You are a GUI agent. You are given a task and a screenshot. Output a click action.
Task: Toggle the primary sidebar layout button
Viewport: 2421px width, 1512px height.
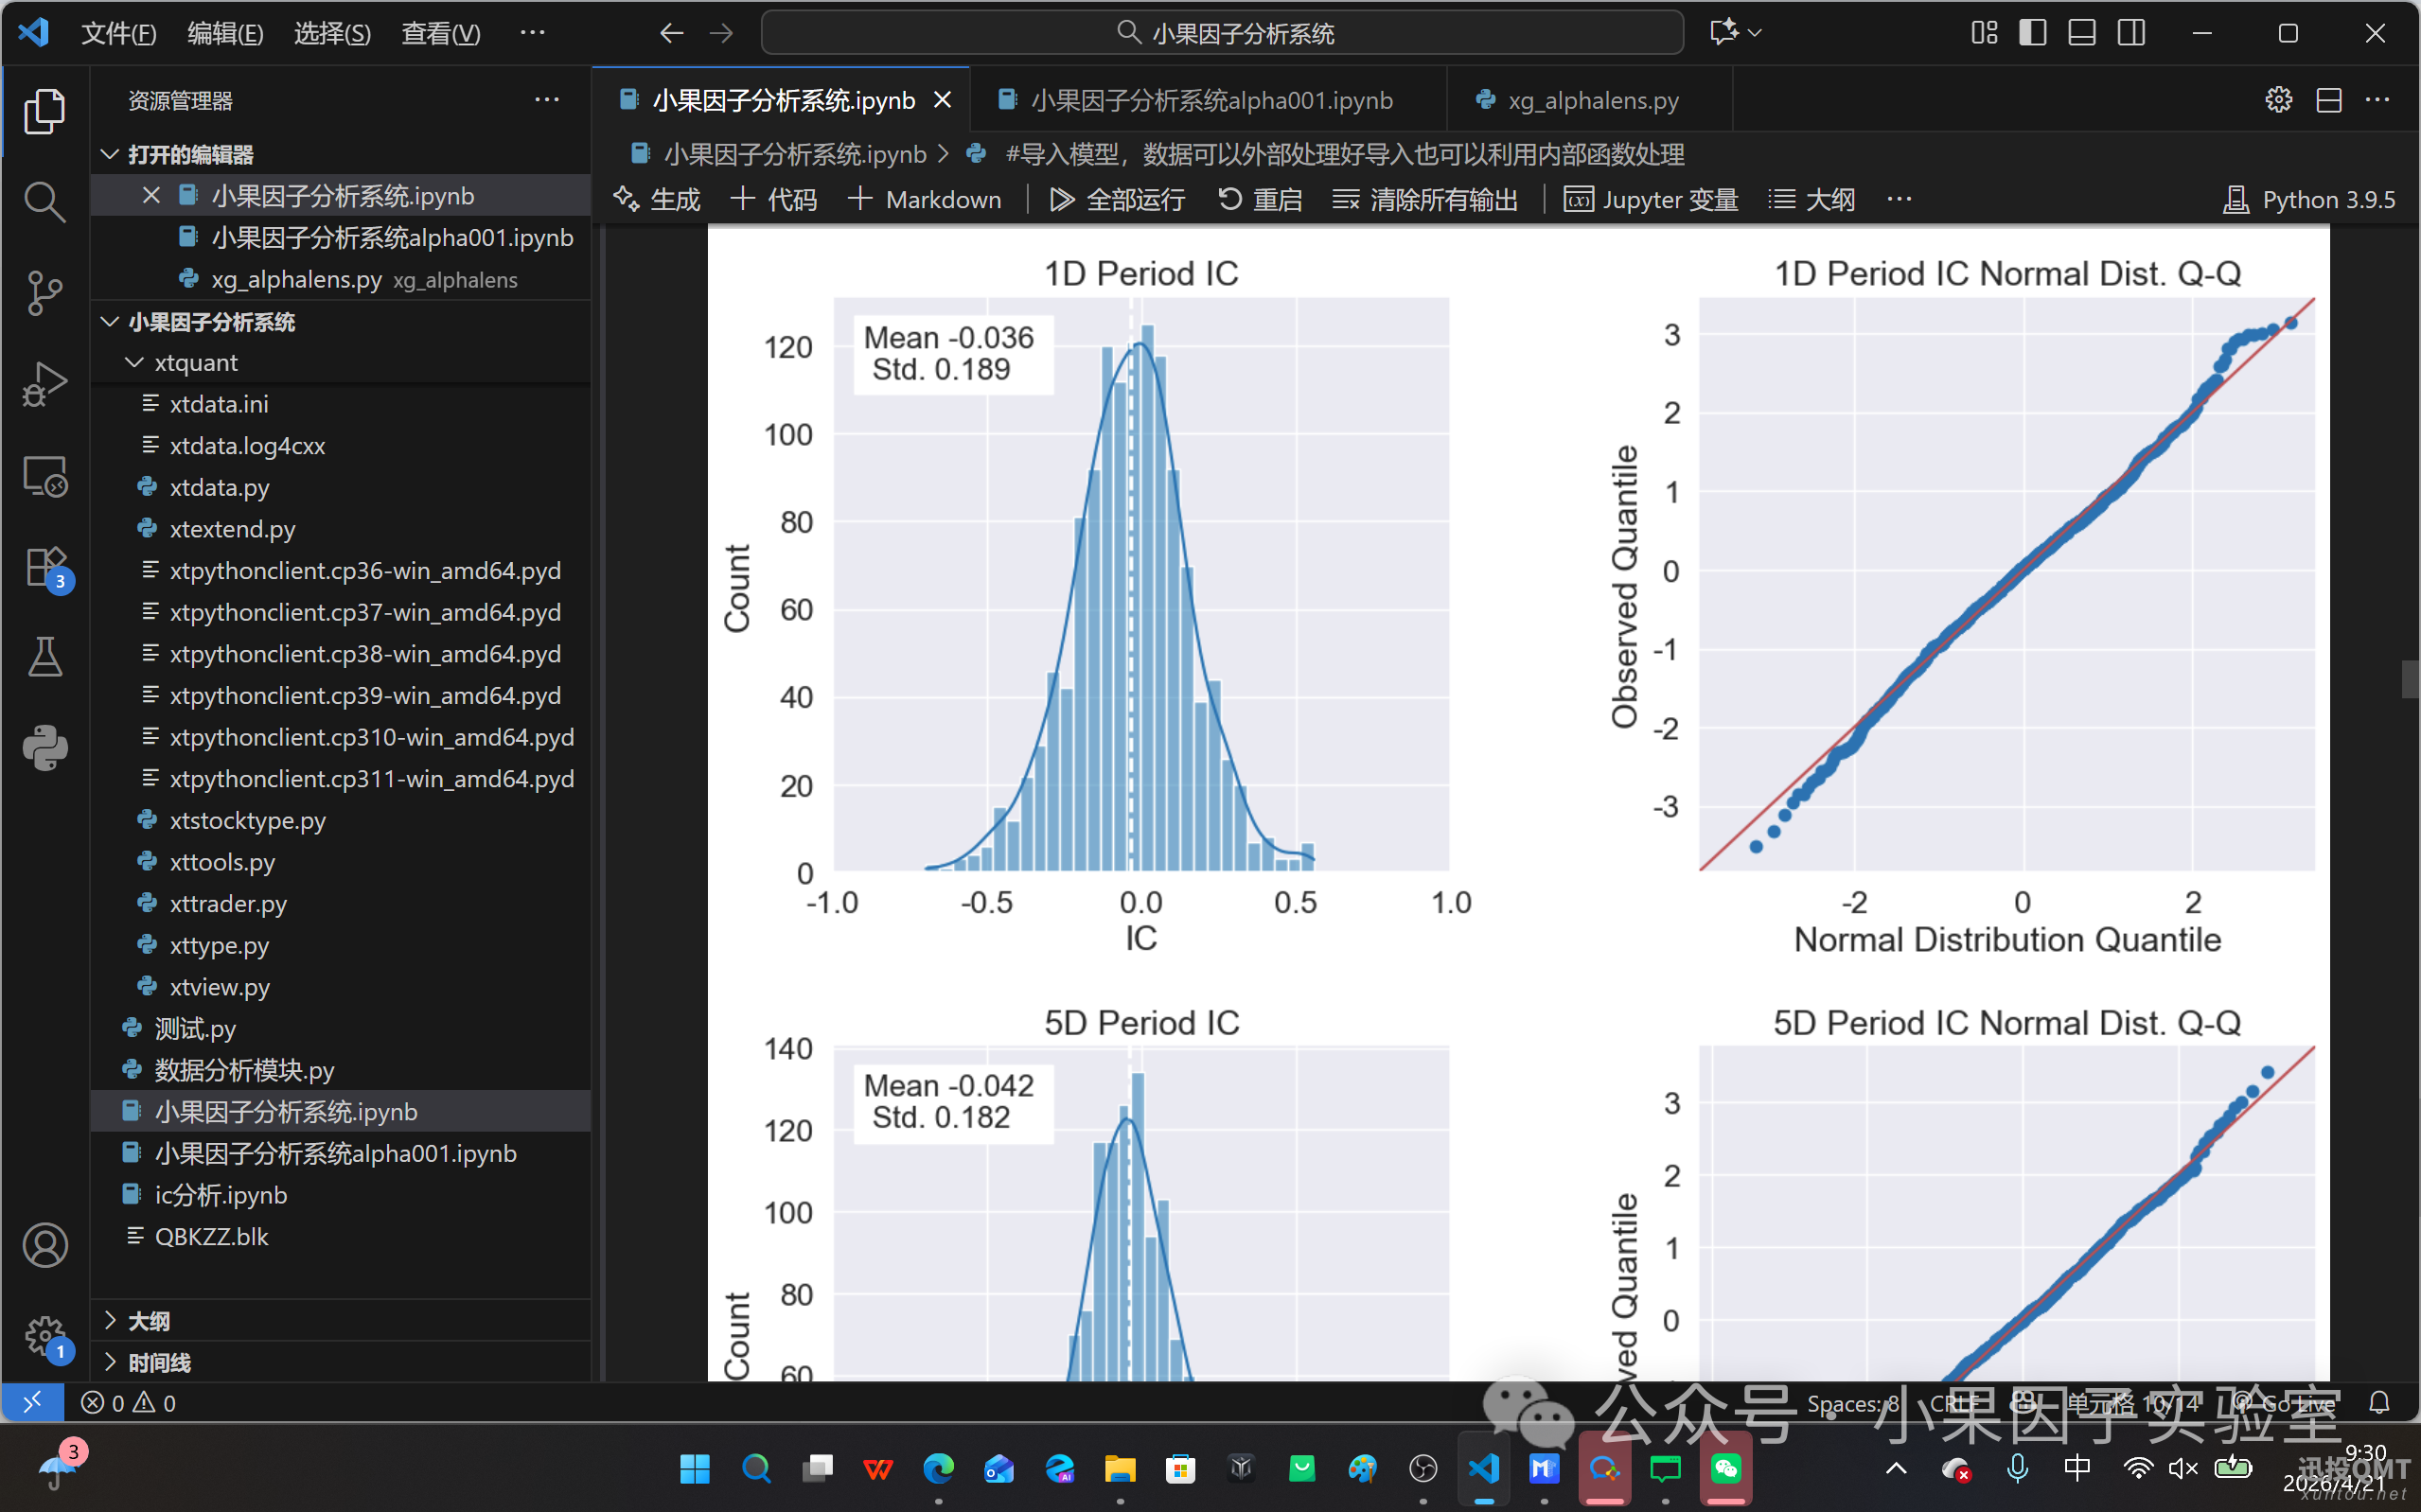(x=2033, y=33)
